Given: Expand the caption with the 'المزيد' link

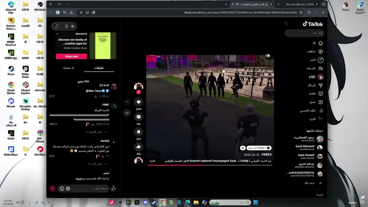Looking at the screenshot, I should pyautogui.click(x=152, y=161).
